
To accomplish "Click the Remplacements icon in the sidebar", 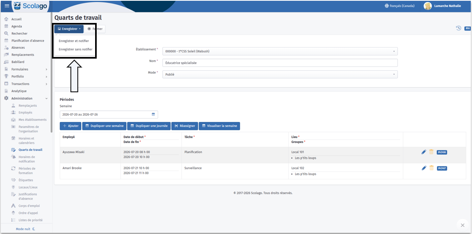I will click(x=6, y=55).
